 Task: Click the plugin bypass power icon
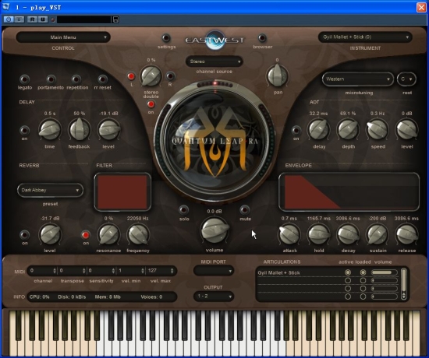point(9,19)
